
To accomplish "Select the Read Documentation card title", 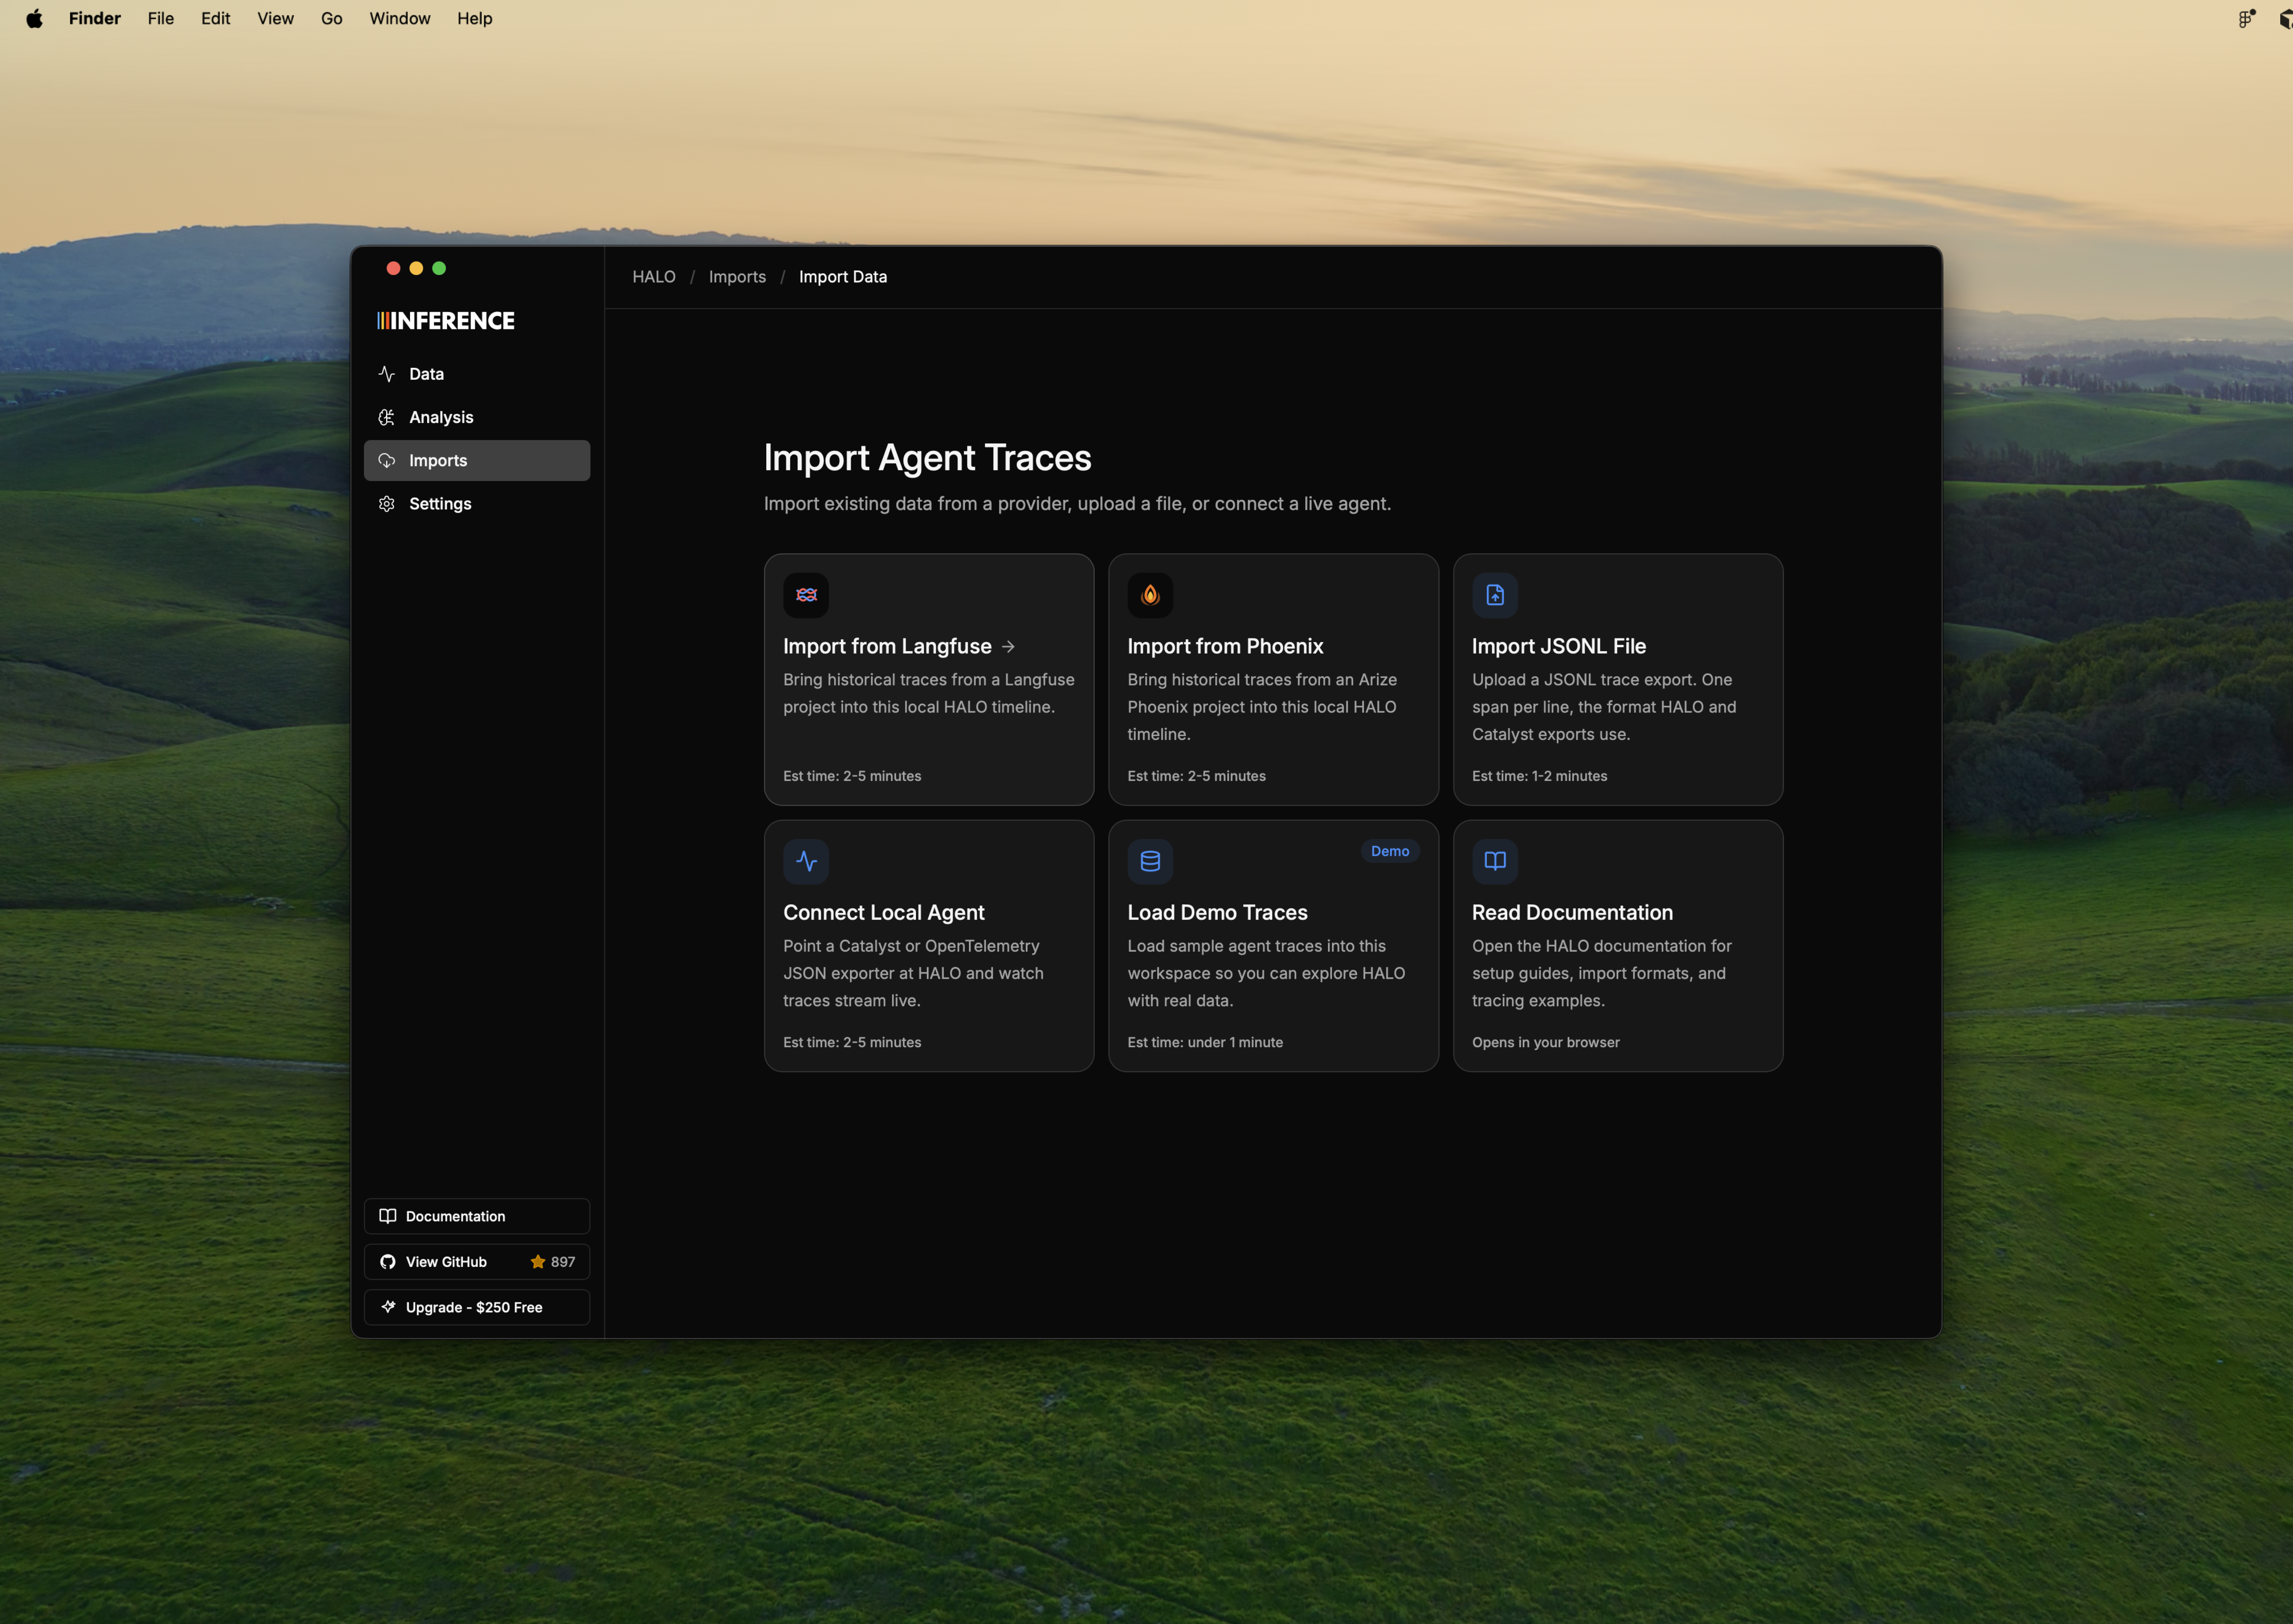I will (x=1573, y=913).
